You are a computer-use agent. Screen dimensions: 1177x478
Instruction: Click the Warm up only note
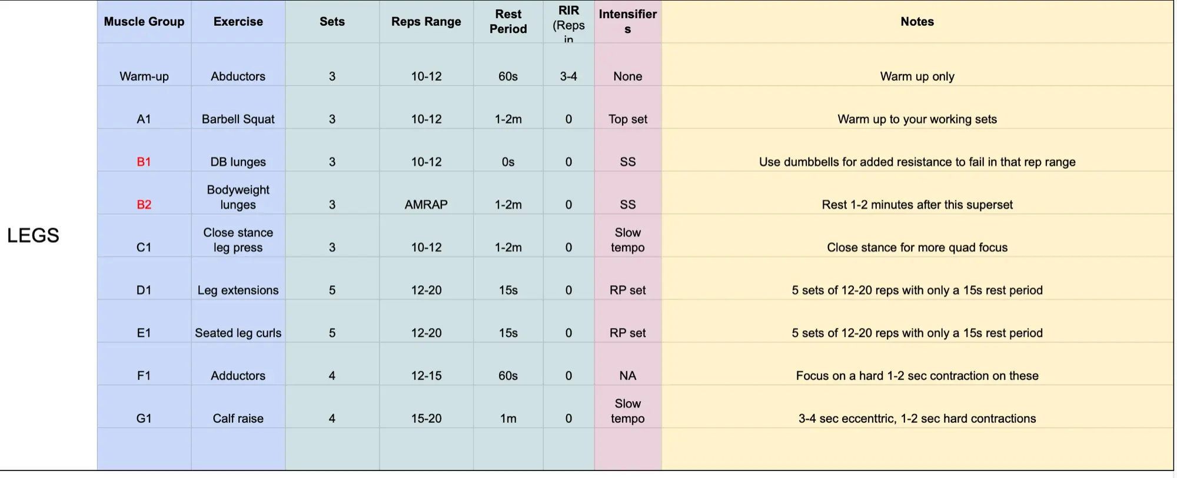917,76
